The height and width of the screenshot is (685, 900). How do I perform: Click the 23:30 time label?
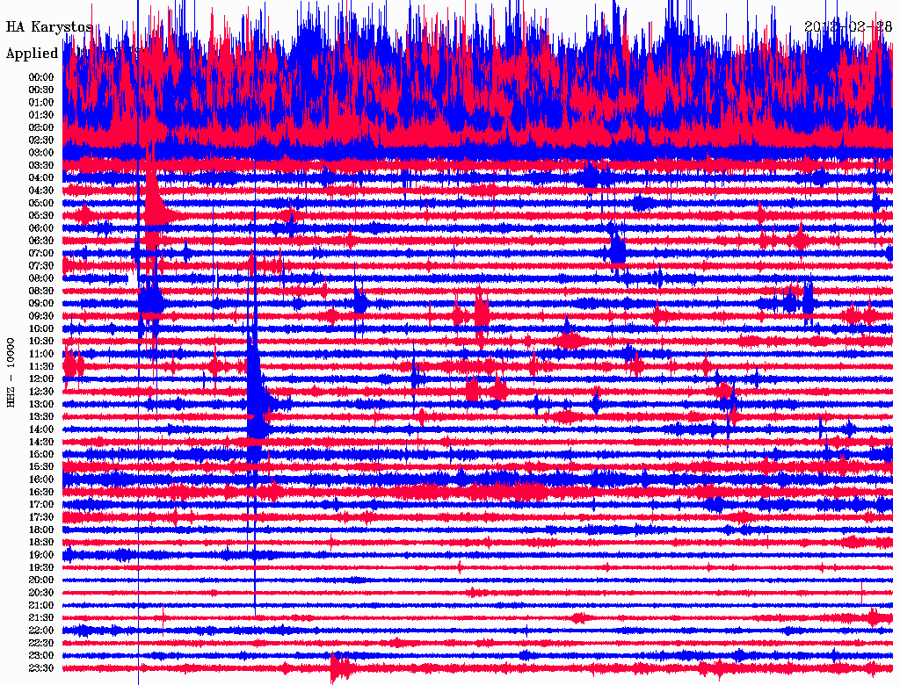pyautogui.click(x=41, y=668)
